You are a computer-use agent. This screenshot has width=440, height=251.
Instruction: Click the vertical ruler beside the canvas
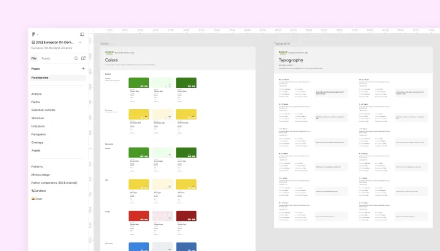(x=91, y=142)
